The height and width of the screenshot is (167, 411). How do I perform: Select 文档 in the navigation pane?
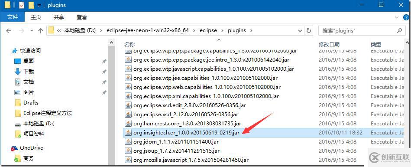tap(29, 82)
